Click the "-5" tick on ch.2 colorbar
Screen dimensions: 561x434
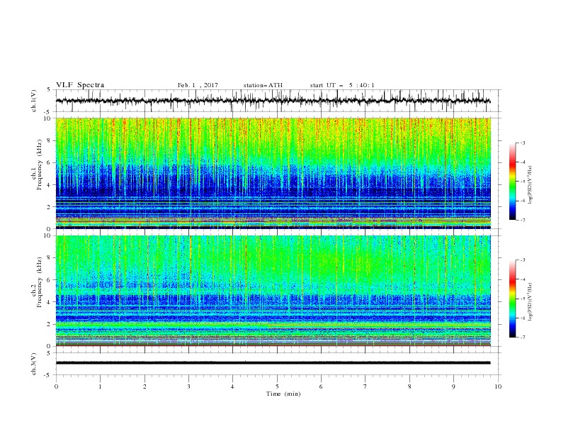(522, 299)
